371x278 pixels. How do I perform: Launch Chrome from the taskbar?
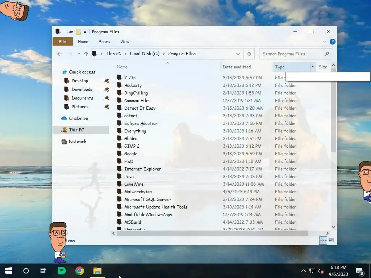coord(80,271)
